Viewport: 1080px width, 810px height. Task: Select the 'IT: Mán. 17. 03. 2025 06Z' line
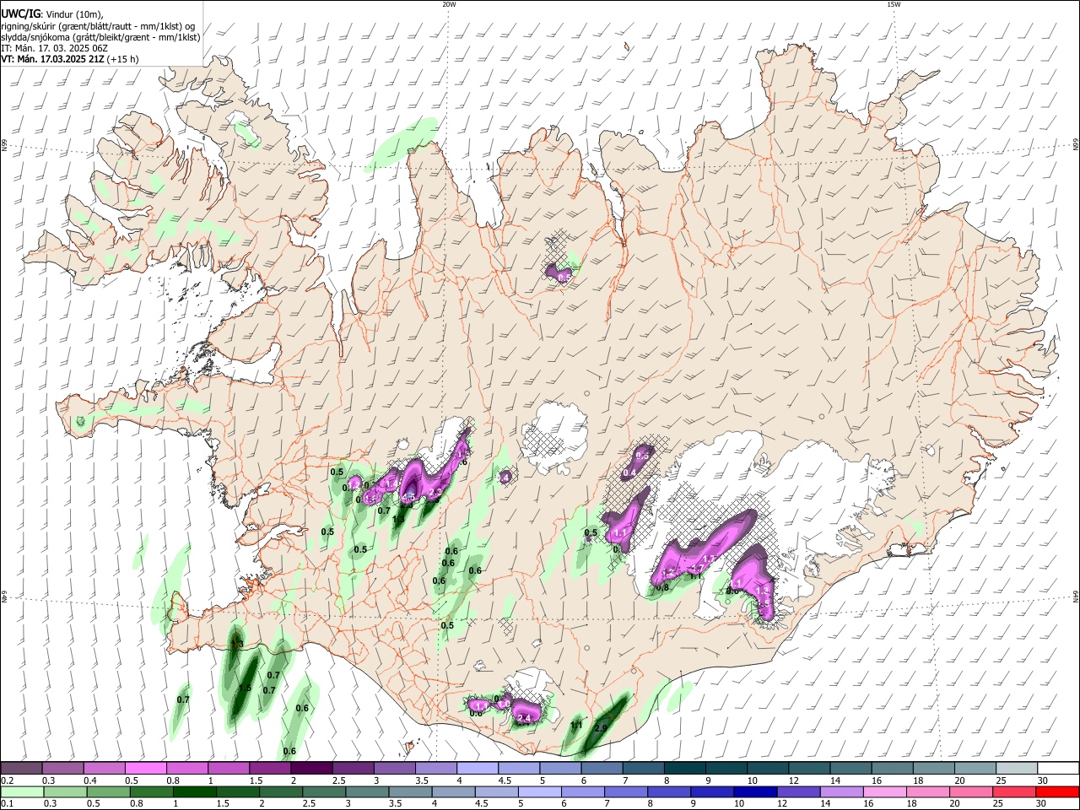tap(54, 48)
